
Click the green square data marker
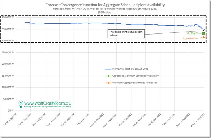click(x=203, y=33)
